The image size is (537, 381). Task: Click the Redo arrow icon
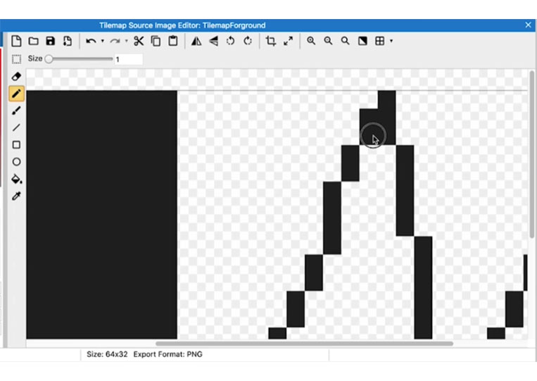115,41
